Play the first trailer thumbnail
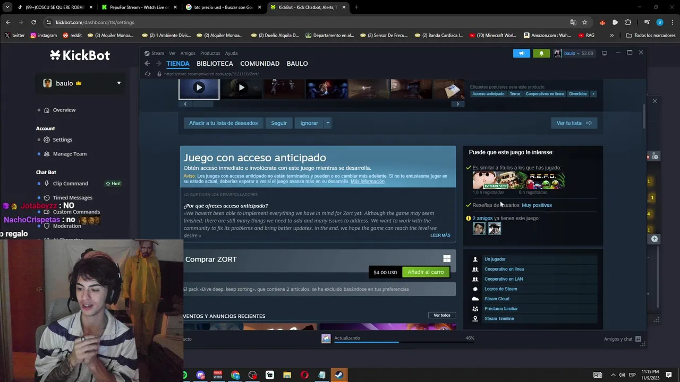The height and width of the screenshot is (382, 680). tap(199, 88)
